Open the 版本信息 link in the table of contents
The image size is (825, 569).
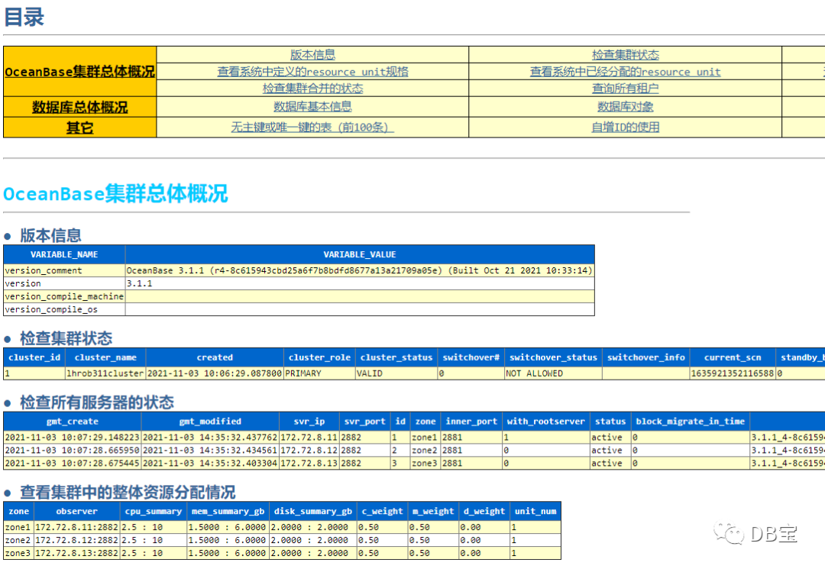point(312,55)
